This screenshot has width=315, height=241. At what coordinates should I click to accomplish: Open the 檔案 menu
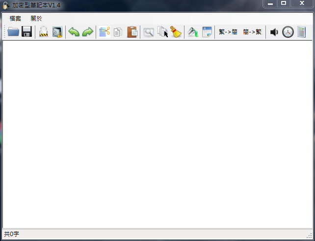tap(15, 19)
